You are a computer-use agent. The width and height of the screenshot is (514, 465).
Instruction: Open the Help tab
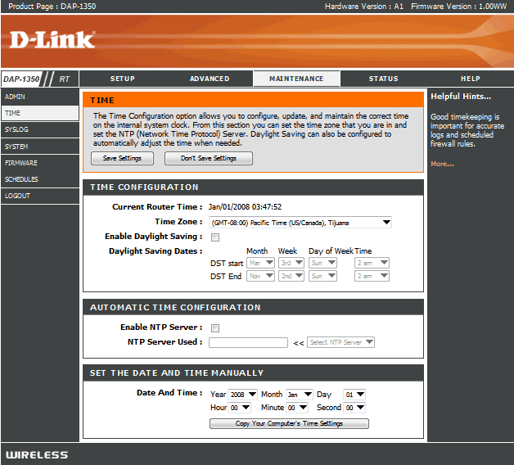(x=470, y=79)
